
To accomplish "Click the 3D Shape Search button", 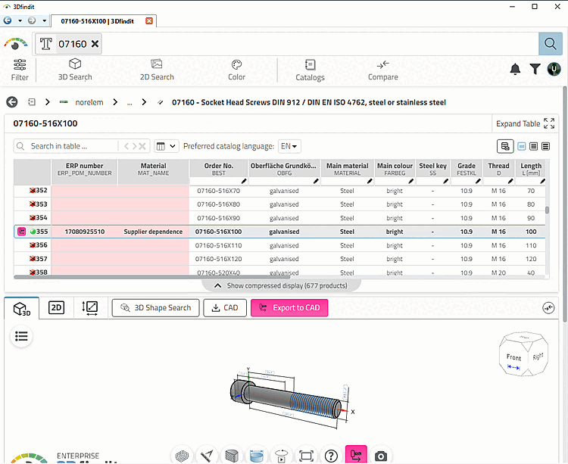I will click(x=156, y=308).
